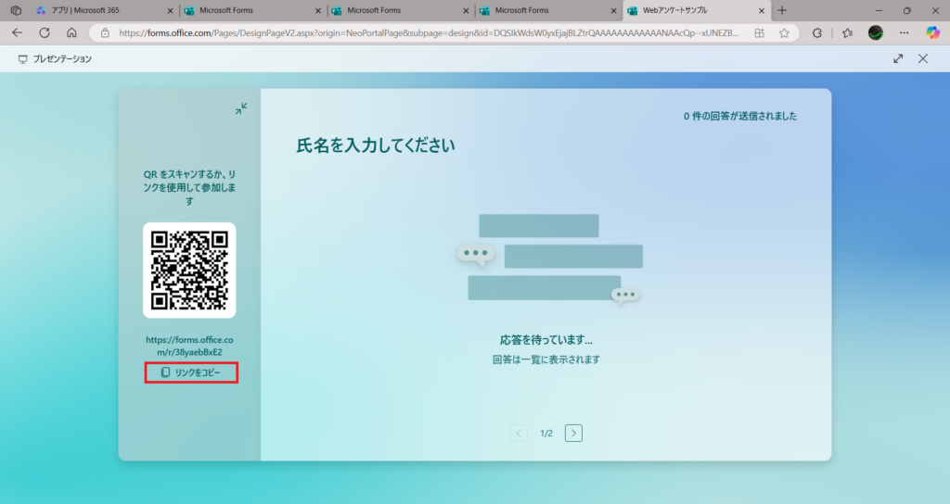The width and height of the screenshot is (950, 504).
Task: Switch to アプリ | Microsoft 365 tab
Action: point(103,10)
